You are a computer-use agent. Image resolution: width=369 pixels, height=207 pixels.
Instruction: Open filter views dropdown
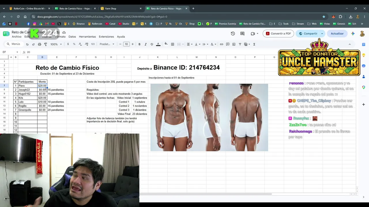247,44
